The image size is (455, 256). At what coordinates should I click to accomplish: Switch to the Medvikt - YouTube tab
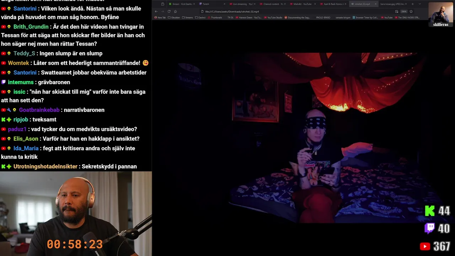[x=303, y=4]
